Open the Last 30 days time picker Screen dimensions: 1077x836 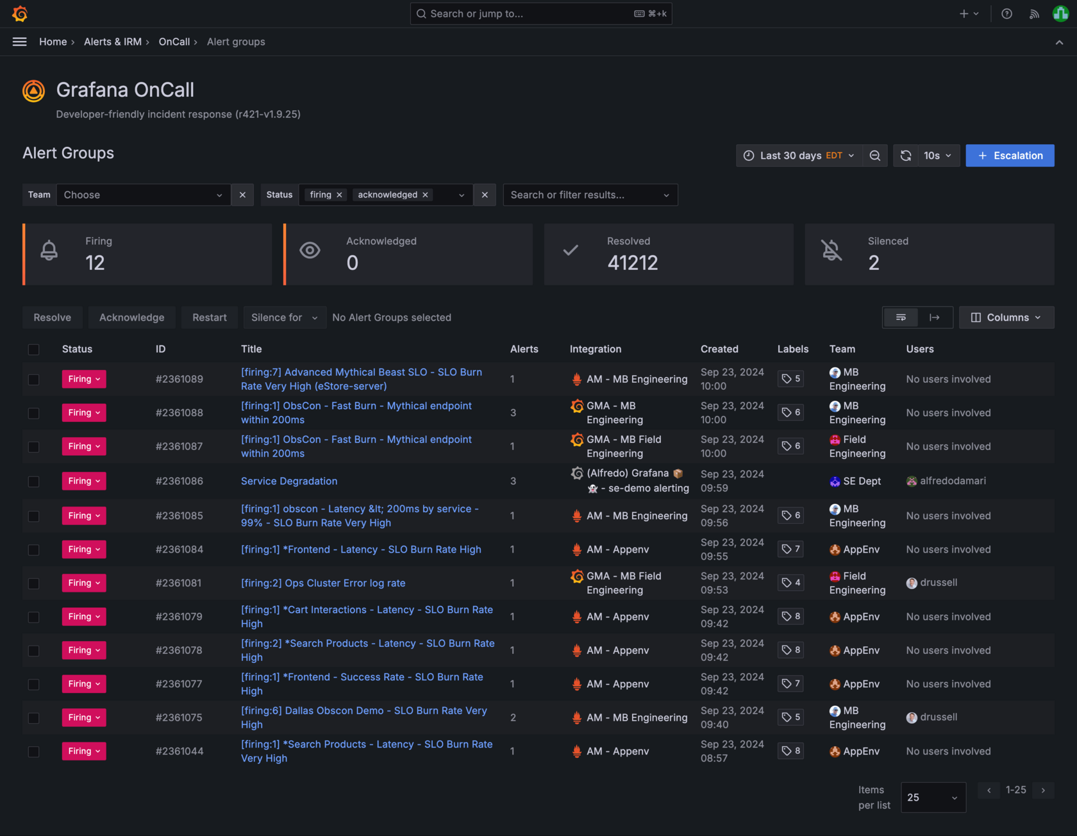[x=799, y=156]
